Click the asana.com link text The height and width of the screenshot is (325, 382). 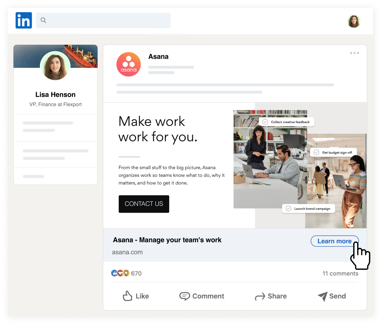pos(127,252)
